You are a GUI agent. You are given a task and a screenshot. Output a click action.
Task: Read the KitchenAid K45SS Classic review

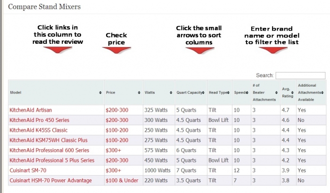pos(39,130)
